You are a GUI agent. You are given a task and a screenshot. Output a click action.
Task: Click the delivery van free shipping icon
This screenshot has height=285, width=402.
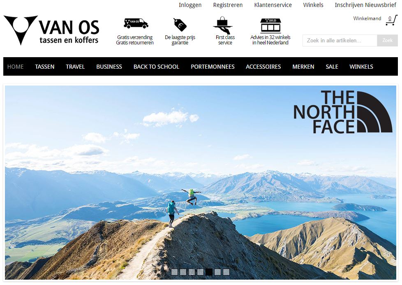(x=136, y=23)
